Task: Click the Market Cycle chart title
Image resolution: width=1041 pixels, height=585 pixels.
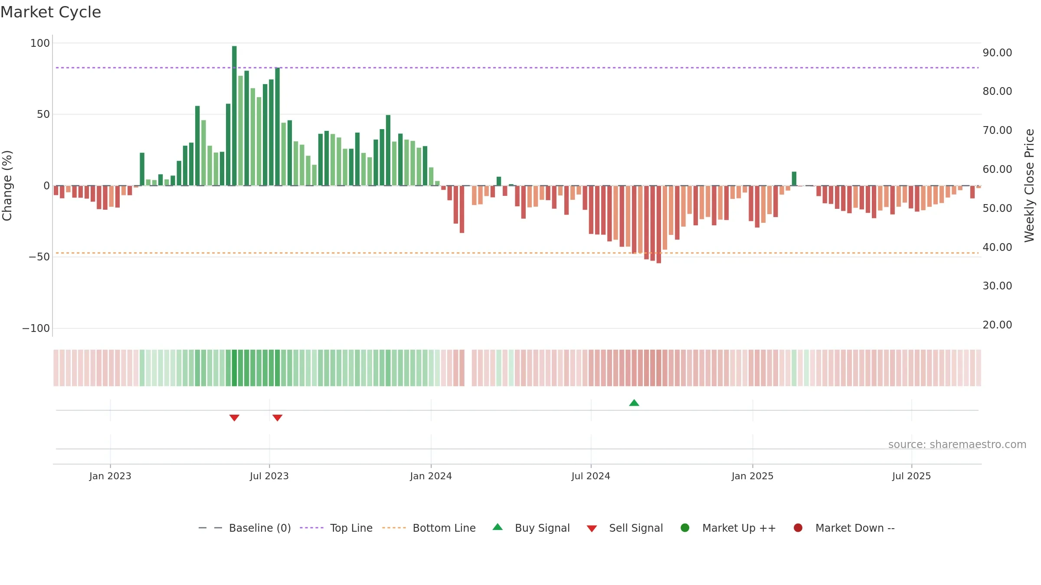Action: pos(51,12)
